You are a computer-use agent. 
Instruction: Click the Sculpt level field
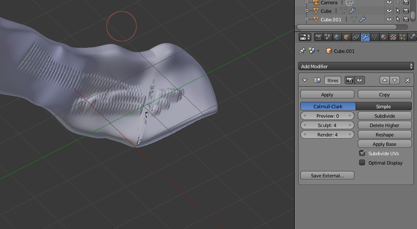(327, 125)
